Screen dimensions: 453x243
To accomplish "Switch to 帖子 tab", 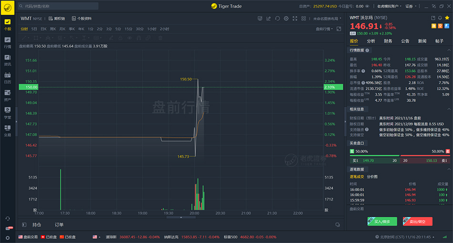I will point(439,41).
